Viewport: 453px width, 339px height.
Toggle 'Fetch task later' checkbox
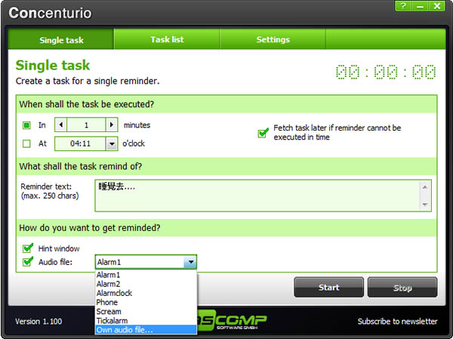tap(263, 133)
